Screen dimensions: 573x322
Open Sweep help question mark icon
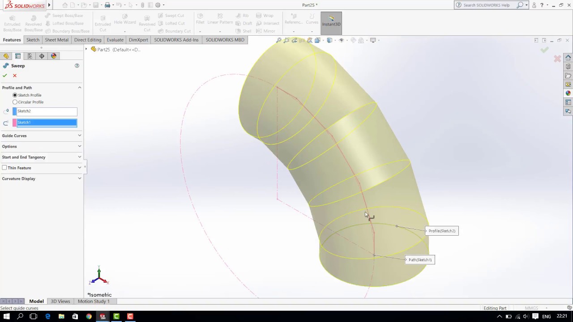pyautogui.click(x=77, y=66)
